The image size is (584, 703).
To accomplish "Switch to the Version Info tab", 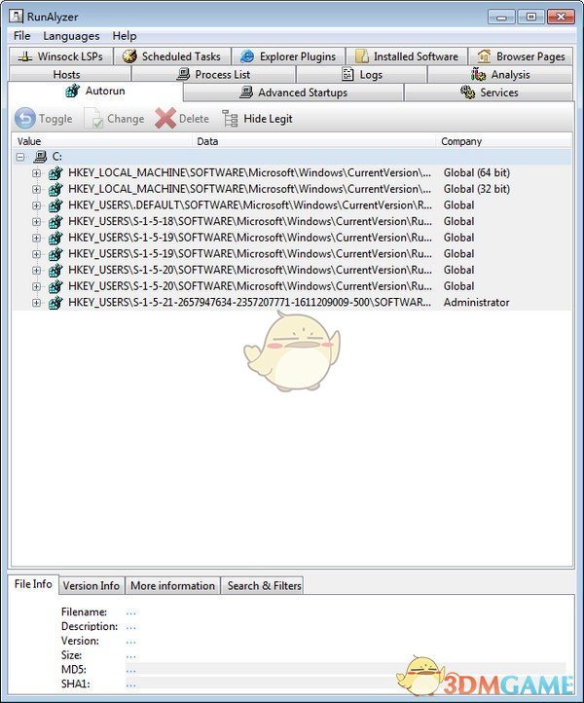I will tap(91, 585).
